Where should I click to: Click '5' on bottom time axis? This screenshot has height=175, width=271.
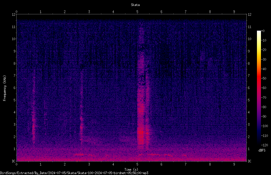(138, 164)
